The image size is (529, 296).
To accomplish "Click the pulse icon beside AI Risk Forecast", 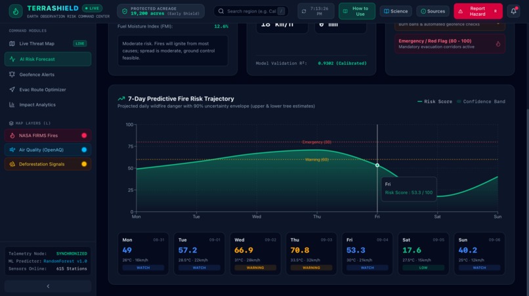I will (x=12, y=59).
